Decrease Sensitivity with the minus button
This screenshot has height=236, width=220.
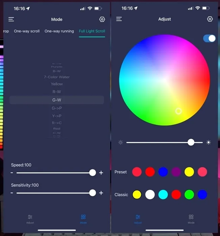coord(12,193)
